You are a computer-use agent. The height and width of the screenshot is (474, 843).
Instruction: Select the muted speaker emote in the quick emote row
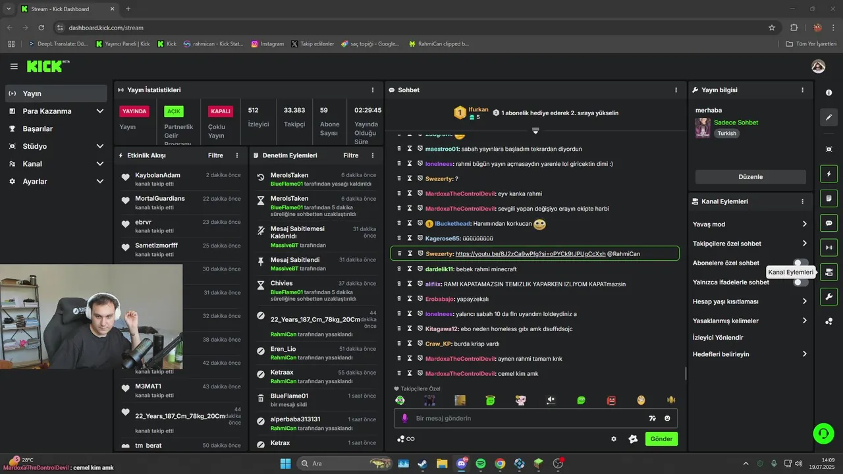click(551, 400)
